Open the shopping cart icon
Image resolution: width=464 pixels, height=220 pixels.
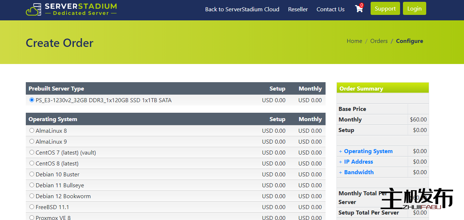click(359, 9)
